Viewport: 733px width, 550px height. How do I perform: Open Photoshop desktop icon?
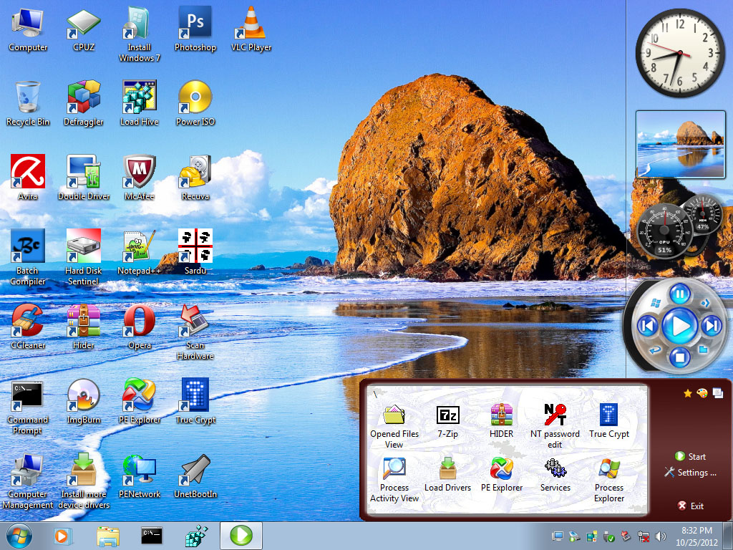coord(195,29)
